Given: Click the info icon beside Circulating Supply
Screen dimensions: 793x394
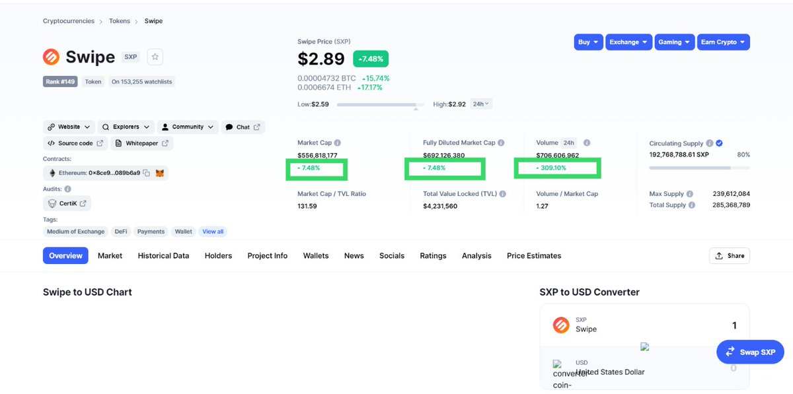Looking at the screenshot, I should coord(709,143).
